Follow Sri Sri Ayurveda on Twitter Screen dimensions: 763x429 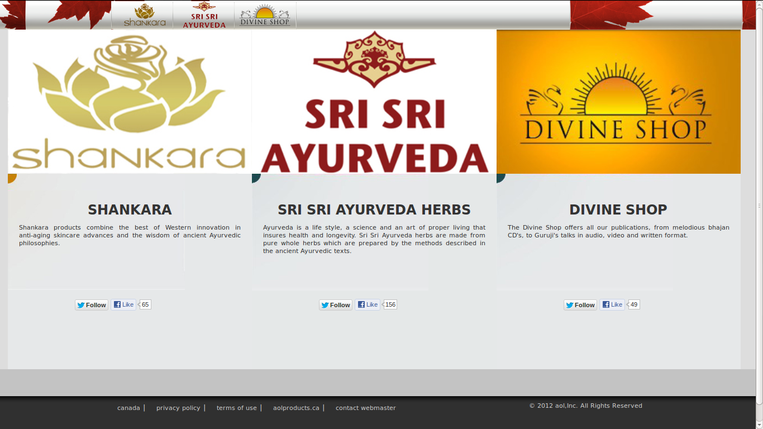336,305
